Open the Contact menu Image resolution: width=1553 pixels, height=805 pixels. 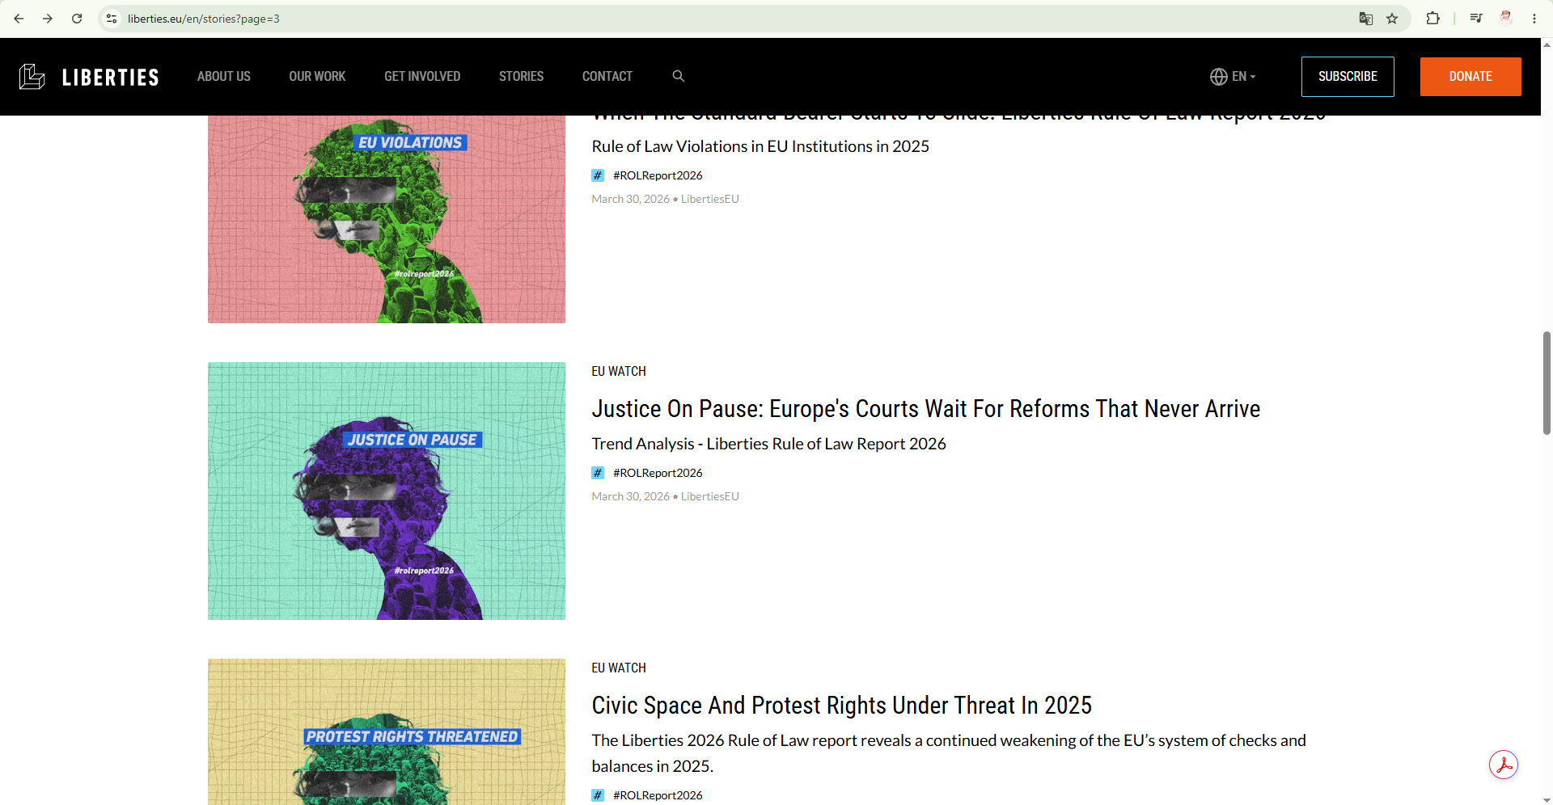pyautogui.click(x=607, y=76)
